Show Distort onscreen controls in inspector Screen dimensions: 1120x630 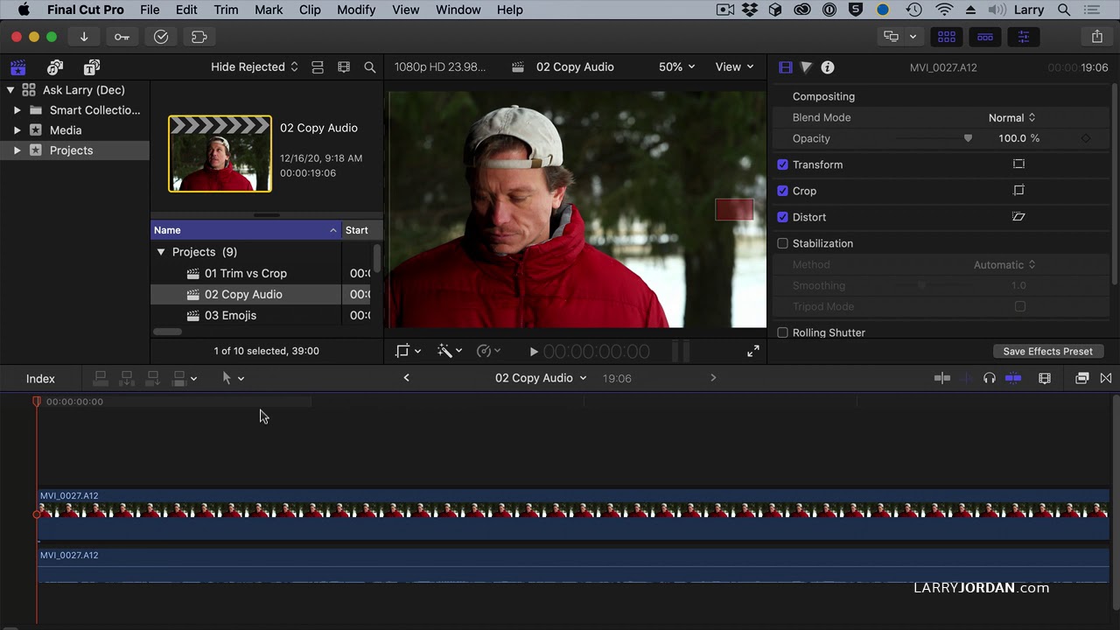click(1018, 217)
